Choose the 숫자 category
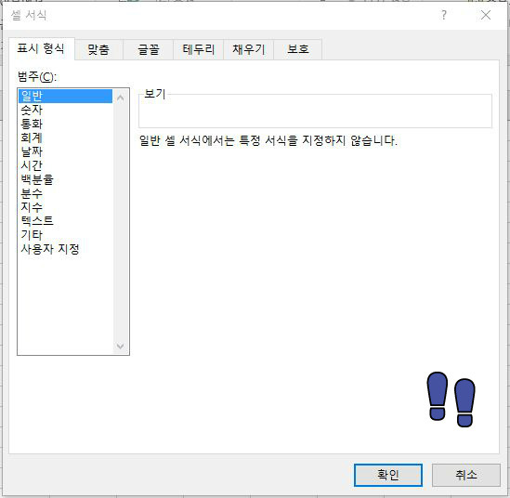 click(x=65, y=110)
